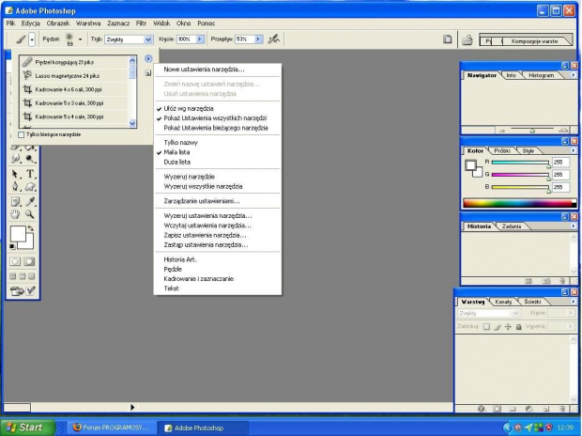Reset default colors small black-white icon
582x436 pixels.
pyautogui.click(x=12, y=246)
